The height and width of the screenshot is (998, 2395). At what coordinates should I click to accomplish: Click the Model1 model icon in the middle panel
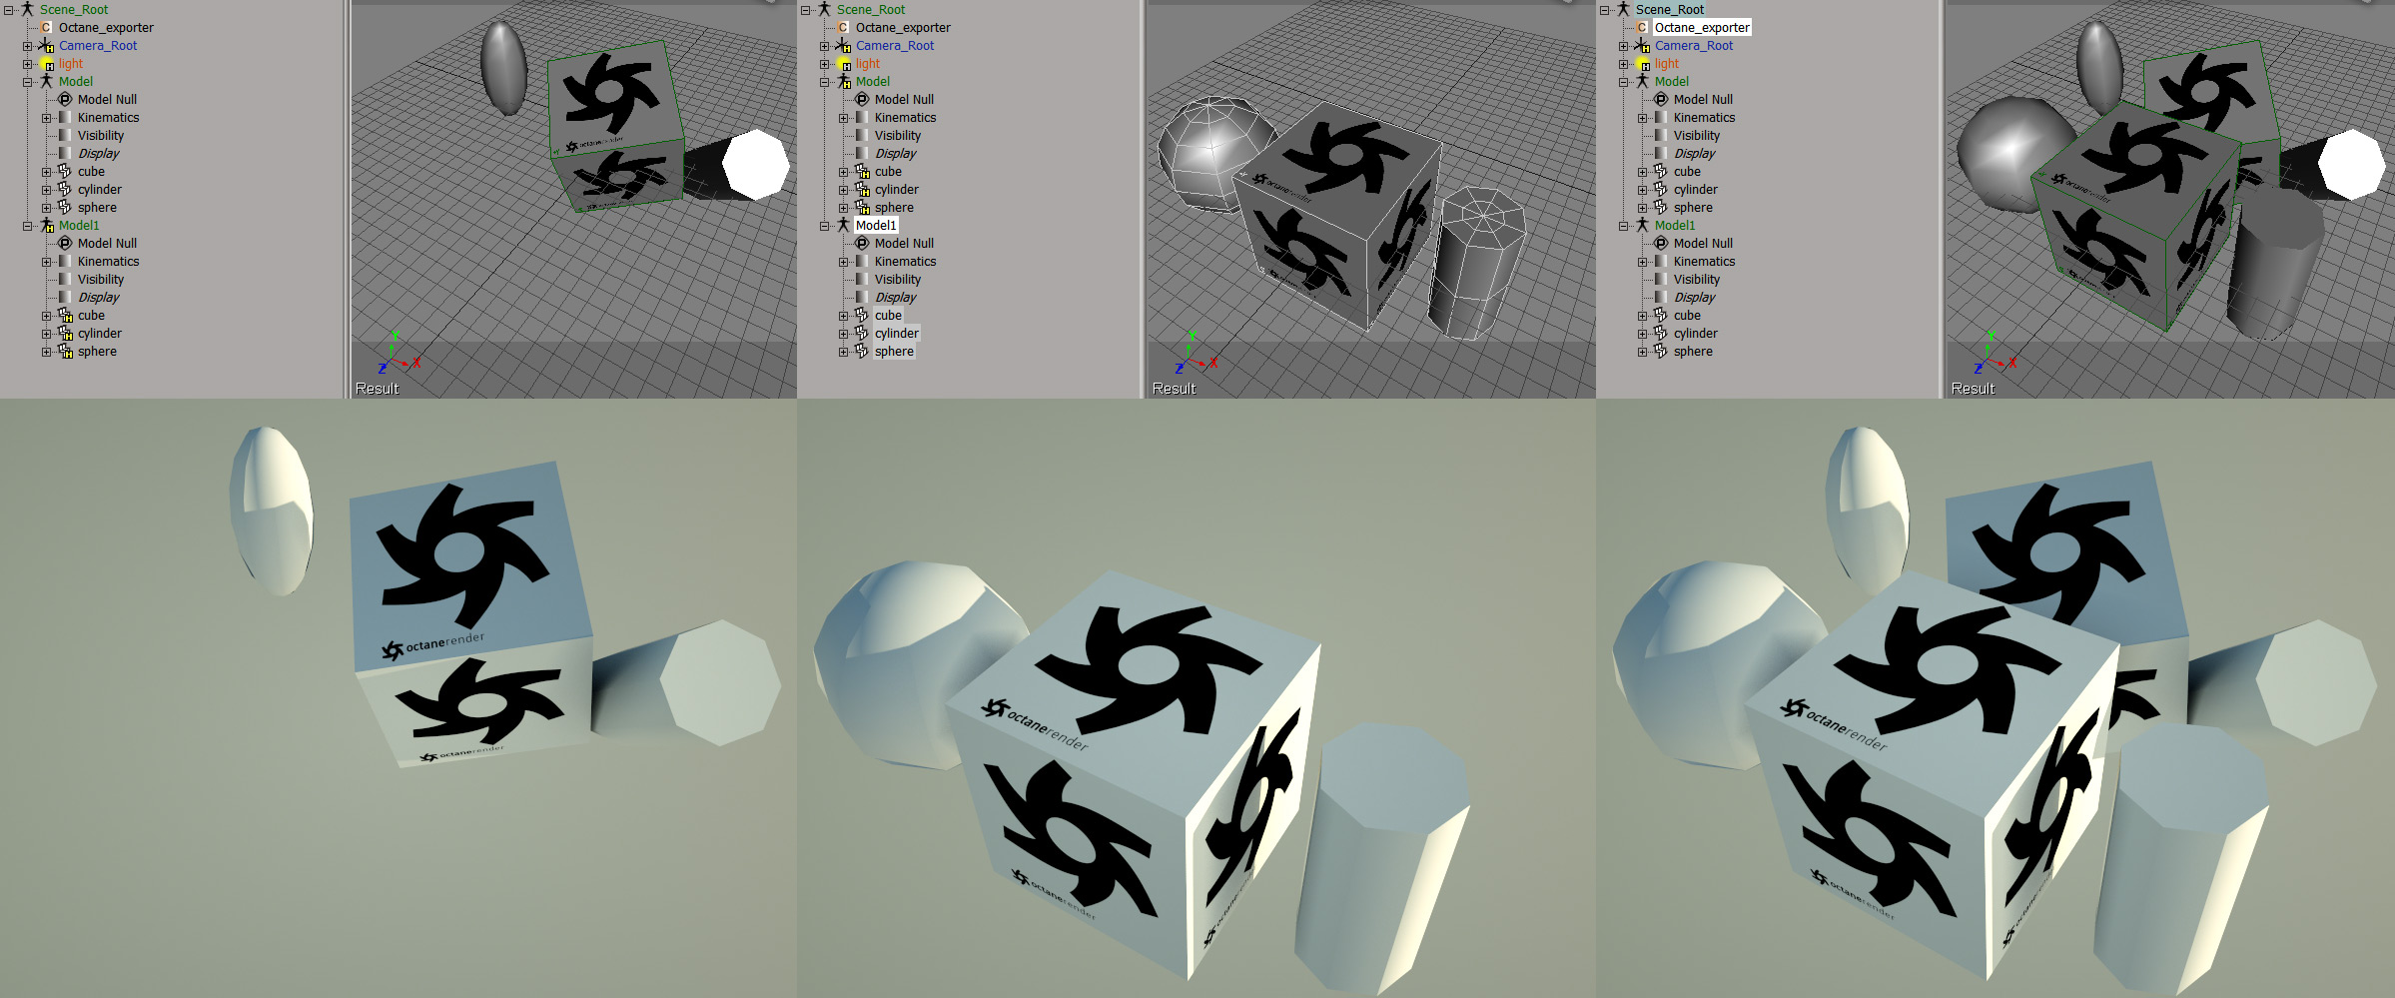click(843, 226)
